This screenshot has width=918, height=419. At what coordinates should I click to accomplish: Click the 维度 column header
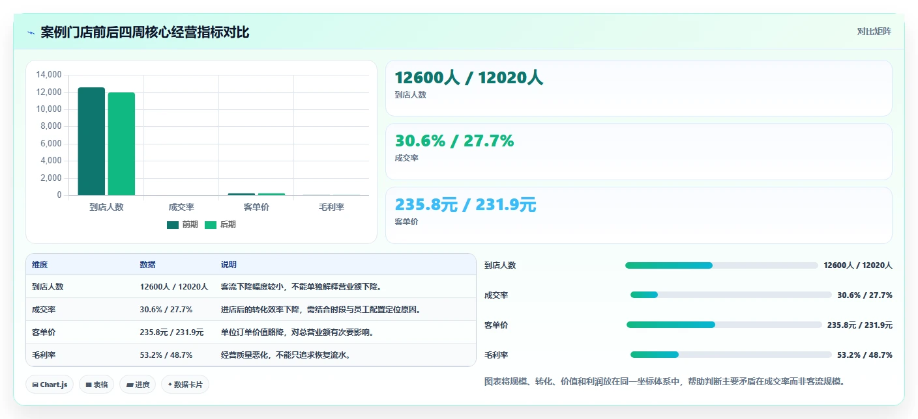pos(40,265)
